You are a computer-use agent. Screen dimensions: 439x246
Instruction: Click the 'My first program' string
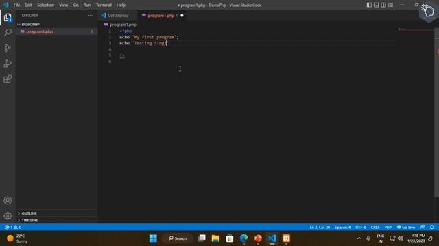pyautogui.click(x=154, y=37)
